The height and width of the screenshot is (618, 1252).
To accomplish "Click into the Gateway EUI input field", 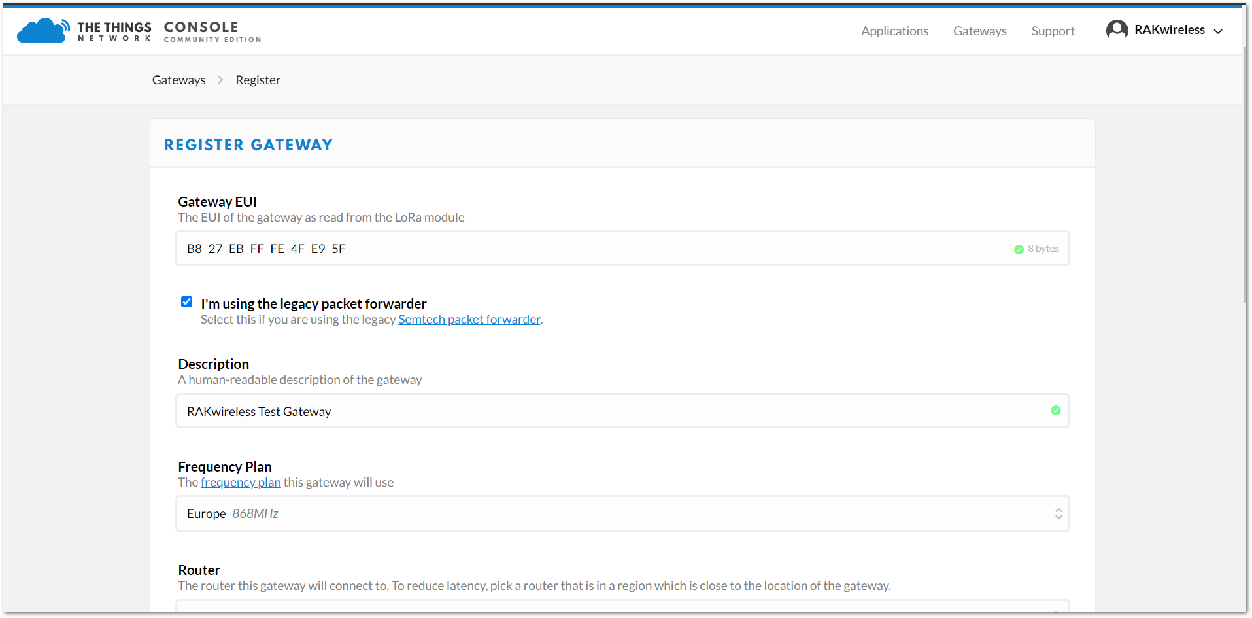I will click(622, 249).
